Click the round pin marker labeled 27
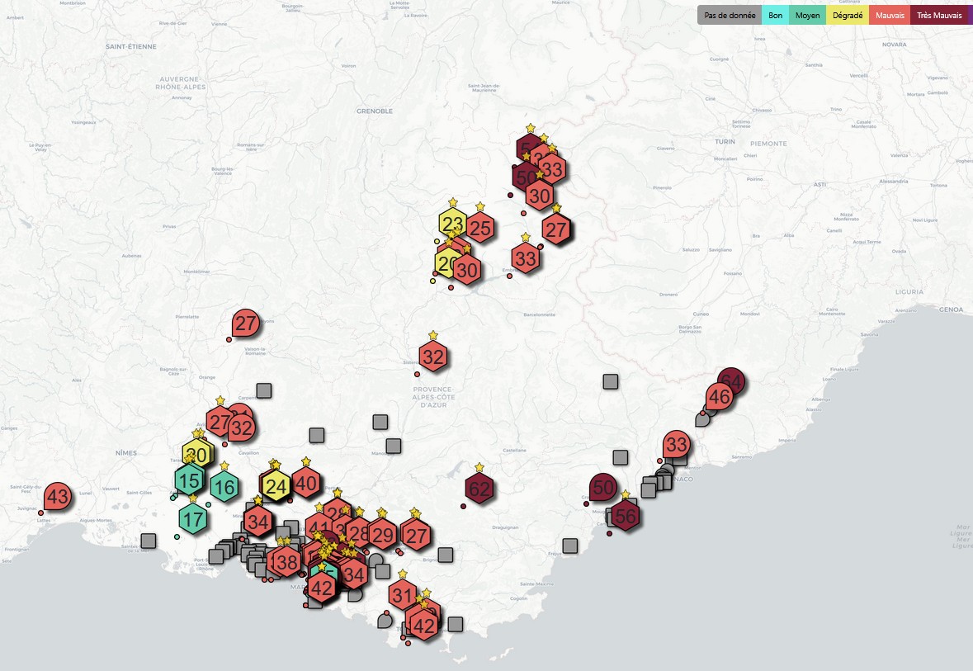Viewport: 973px width, 671px height. coord(246,324)
